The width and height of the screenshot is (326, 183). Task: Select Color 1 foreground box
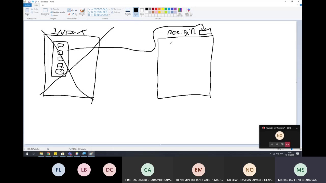(136, 12)
